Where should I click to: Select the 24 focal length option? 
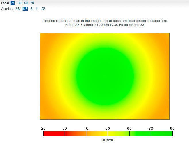[13, 3]
